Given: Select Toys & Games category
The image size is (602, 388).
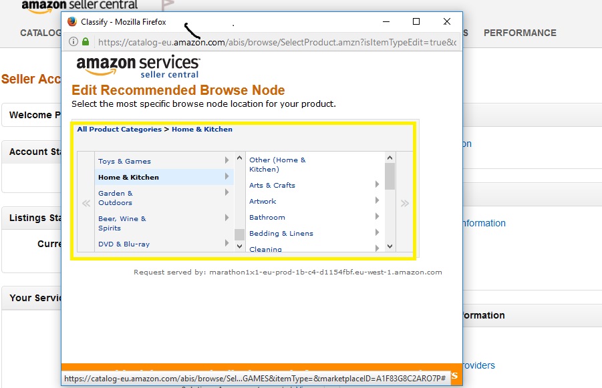Looking at the screenshot, I should (124, 161).
